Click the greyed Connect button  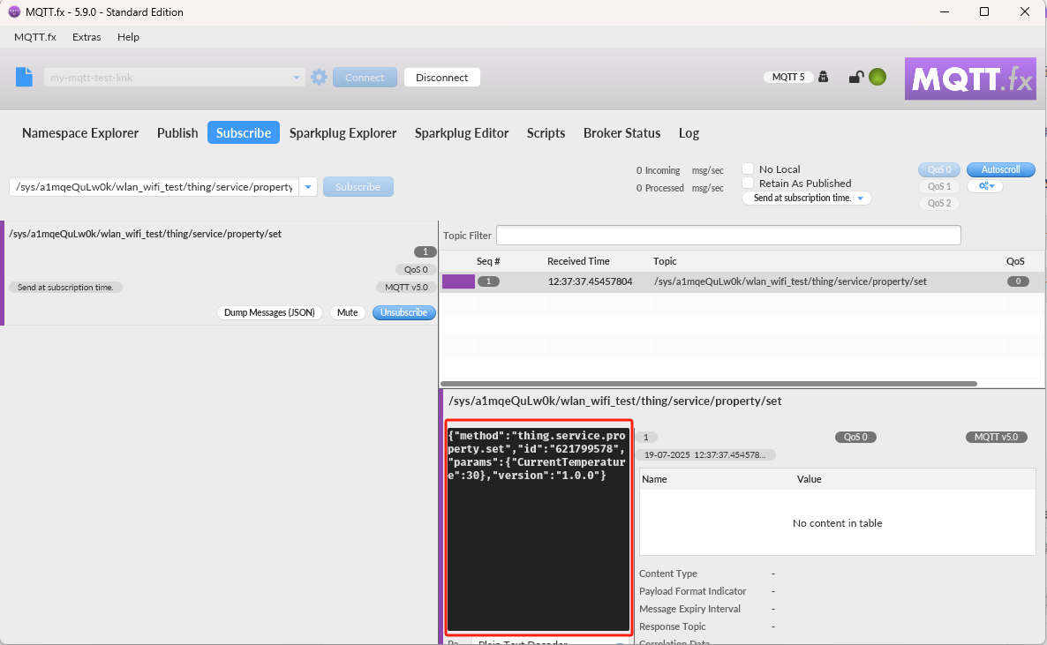point(365,78)
